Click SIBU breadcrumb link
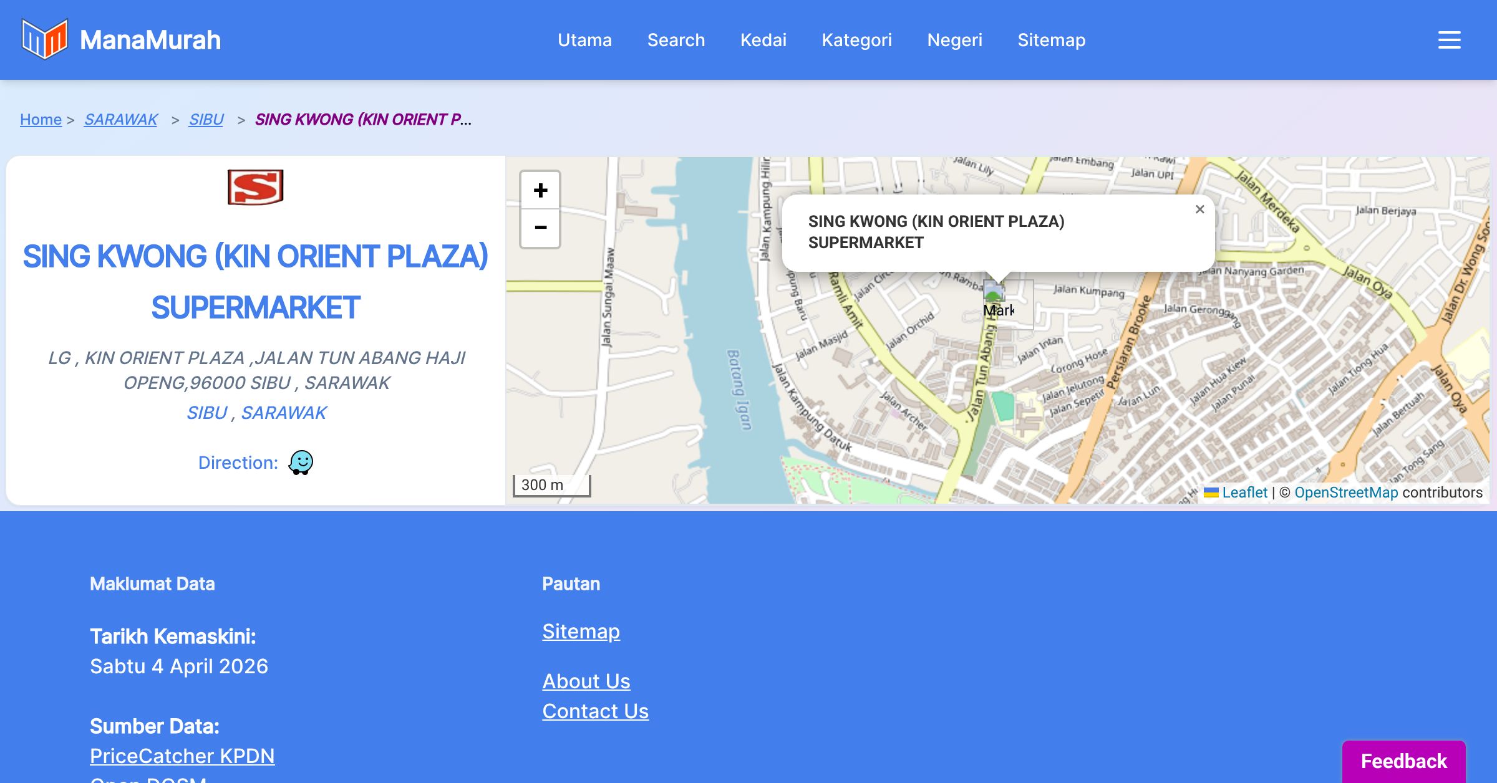Screen dimensions: 1497x783 point(206,119)
